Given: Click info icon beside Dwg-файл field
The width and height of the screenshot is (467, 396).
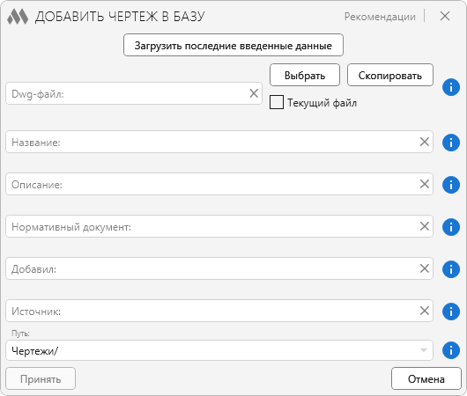Looking at the screenshot, I should click(451, 87).
